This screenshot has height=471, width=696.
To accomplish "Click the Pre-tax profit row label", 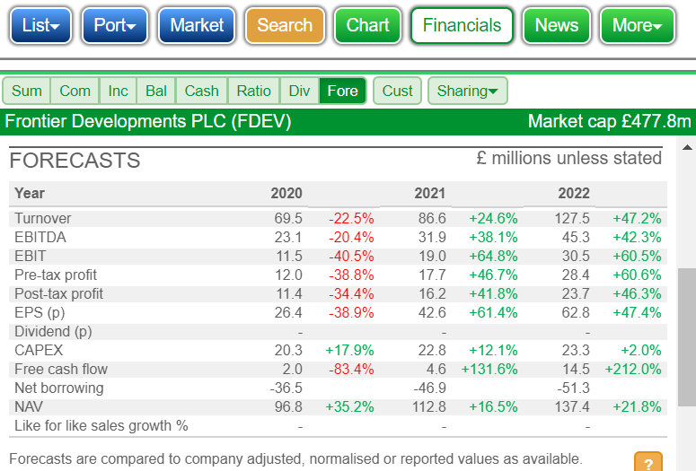I will [x=56, y=275].
